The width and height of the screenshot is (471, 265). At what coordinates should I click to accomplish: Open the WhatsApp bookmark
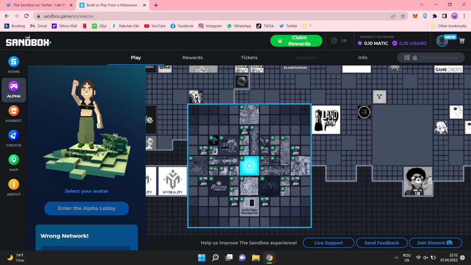pyautogui.click(x=239, y=26)
